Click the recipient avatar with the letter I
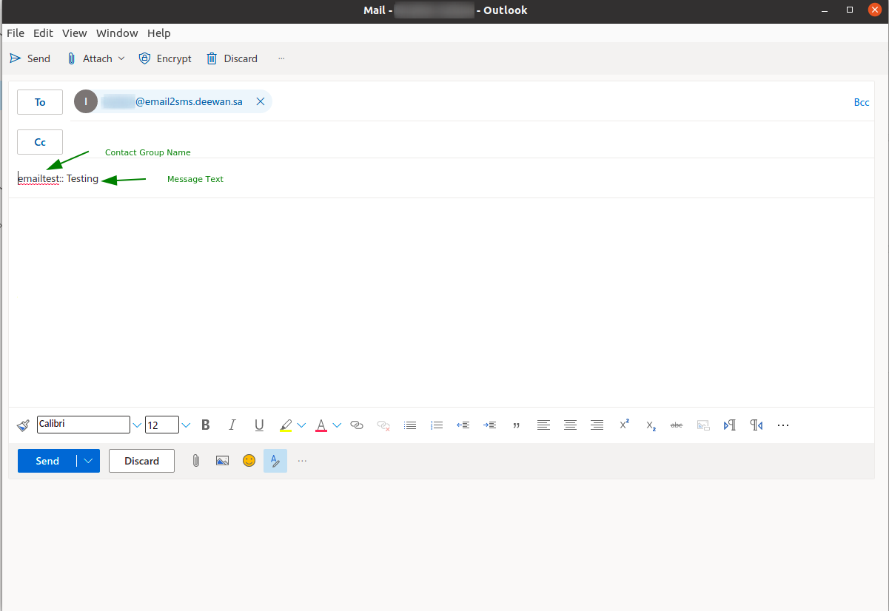The image size is (889, 611). tap(86, 102)
